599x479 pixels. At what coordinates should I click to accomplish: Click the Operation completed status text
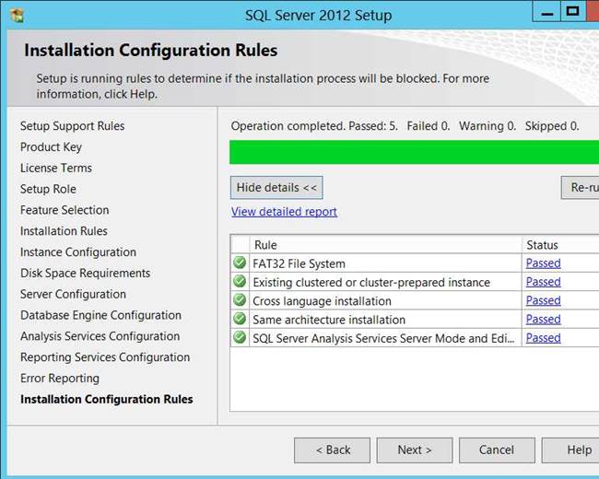pos(405,126)
